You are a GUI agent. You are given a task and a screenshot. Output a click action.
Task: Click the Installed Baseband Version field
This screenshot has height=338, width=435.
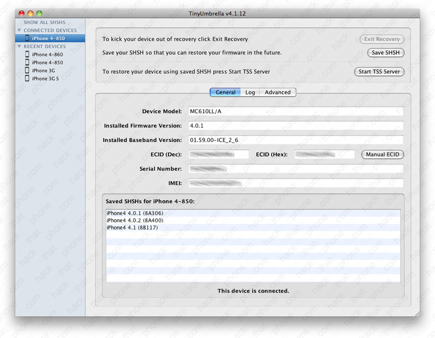[x=295, y=140]
